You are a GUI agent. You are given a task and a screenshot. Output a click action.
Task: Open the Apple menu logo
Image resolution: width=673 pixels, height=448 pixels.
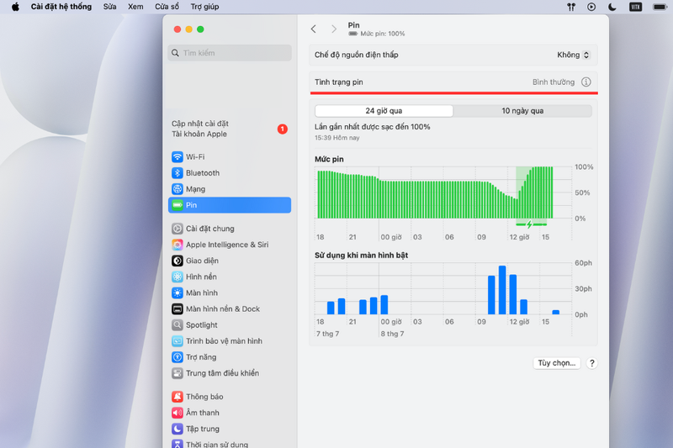click(15, 7)
